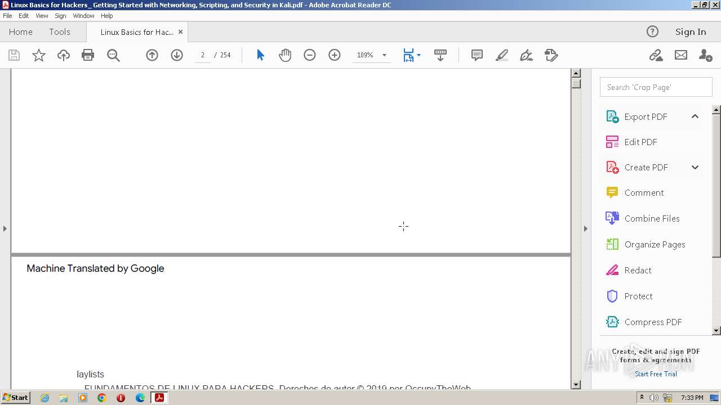Image resolution: width=721 pixels, height=405 pixels.
Task: Open the taskbar file explorer folder
Action: tap(64, 398)
